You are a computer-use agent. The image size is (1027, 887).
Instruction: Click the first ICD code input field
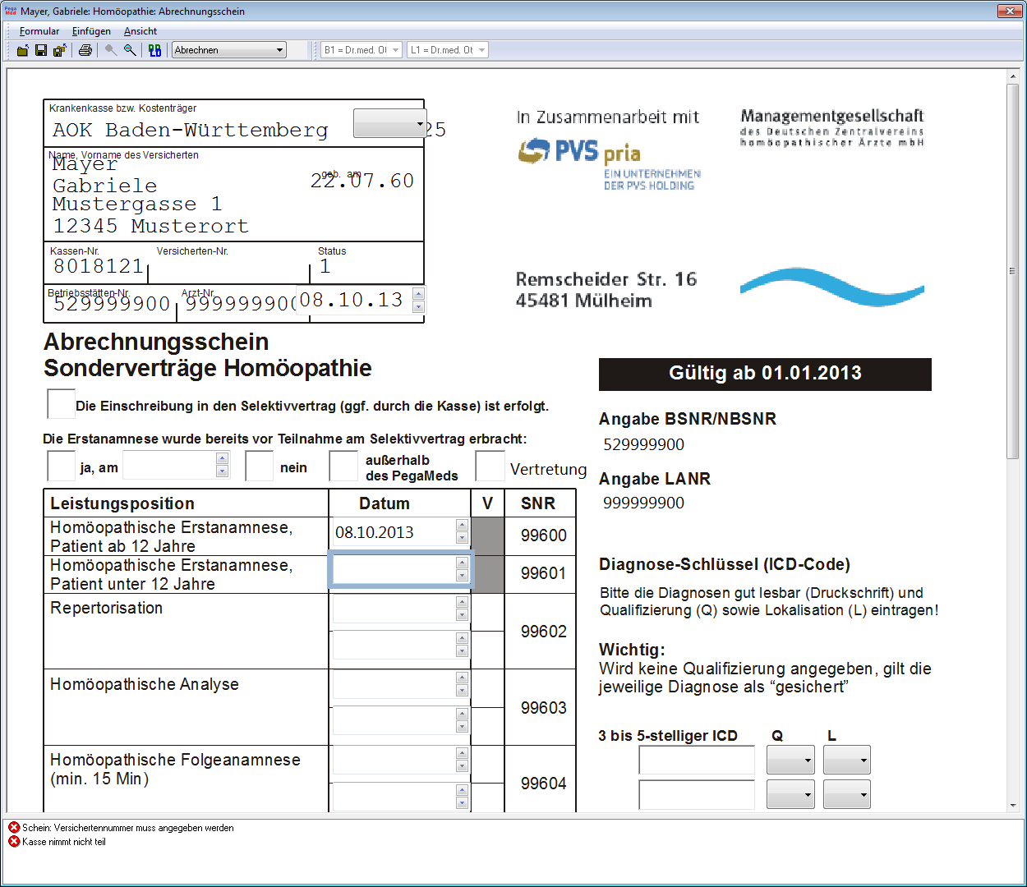tap(697, 760)
